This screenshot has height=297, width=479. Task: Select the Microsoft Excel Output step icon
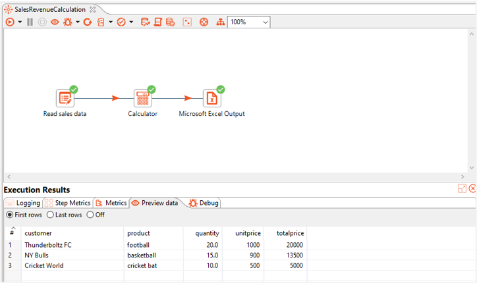tap(211, 98)
